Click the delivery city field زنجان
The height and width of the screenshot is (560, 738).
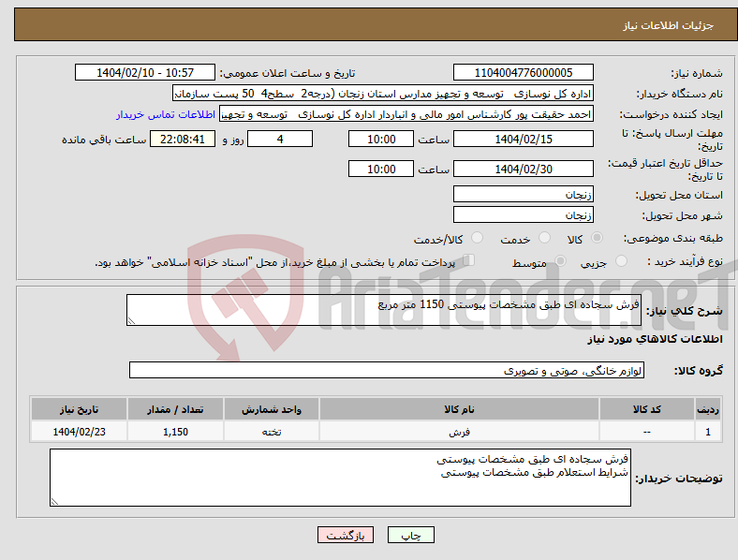point(523,214)
